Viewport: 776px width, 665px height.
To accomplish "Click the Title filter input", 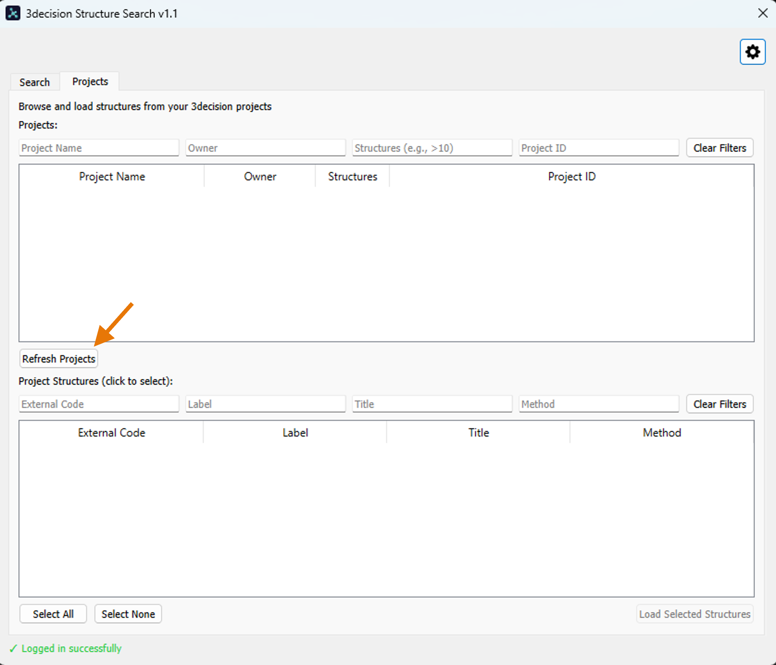I will click(x=432, y=404).
